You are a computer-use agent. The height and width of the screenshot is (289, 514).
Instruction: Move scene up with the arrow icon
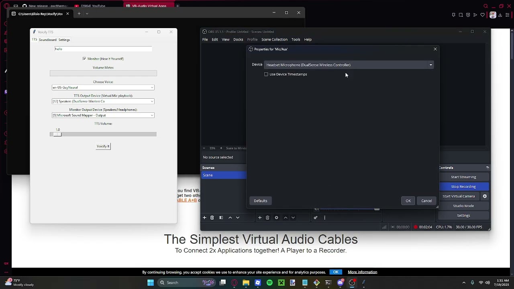pyautogui.click(x=230, y=218)
